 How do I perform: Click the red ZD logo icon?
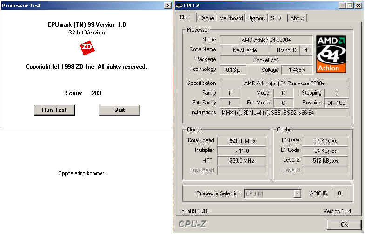(87, 48)
